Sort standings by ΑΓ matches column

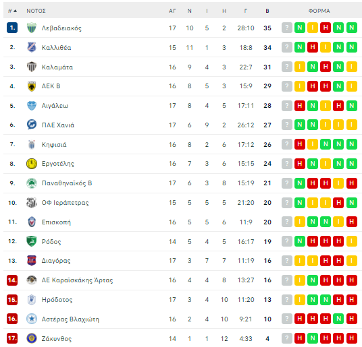172,11
